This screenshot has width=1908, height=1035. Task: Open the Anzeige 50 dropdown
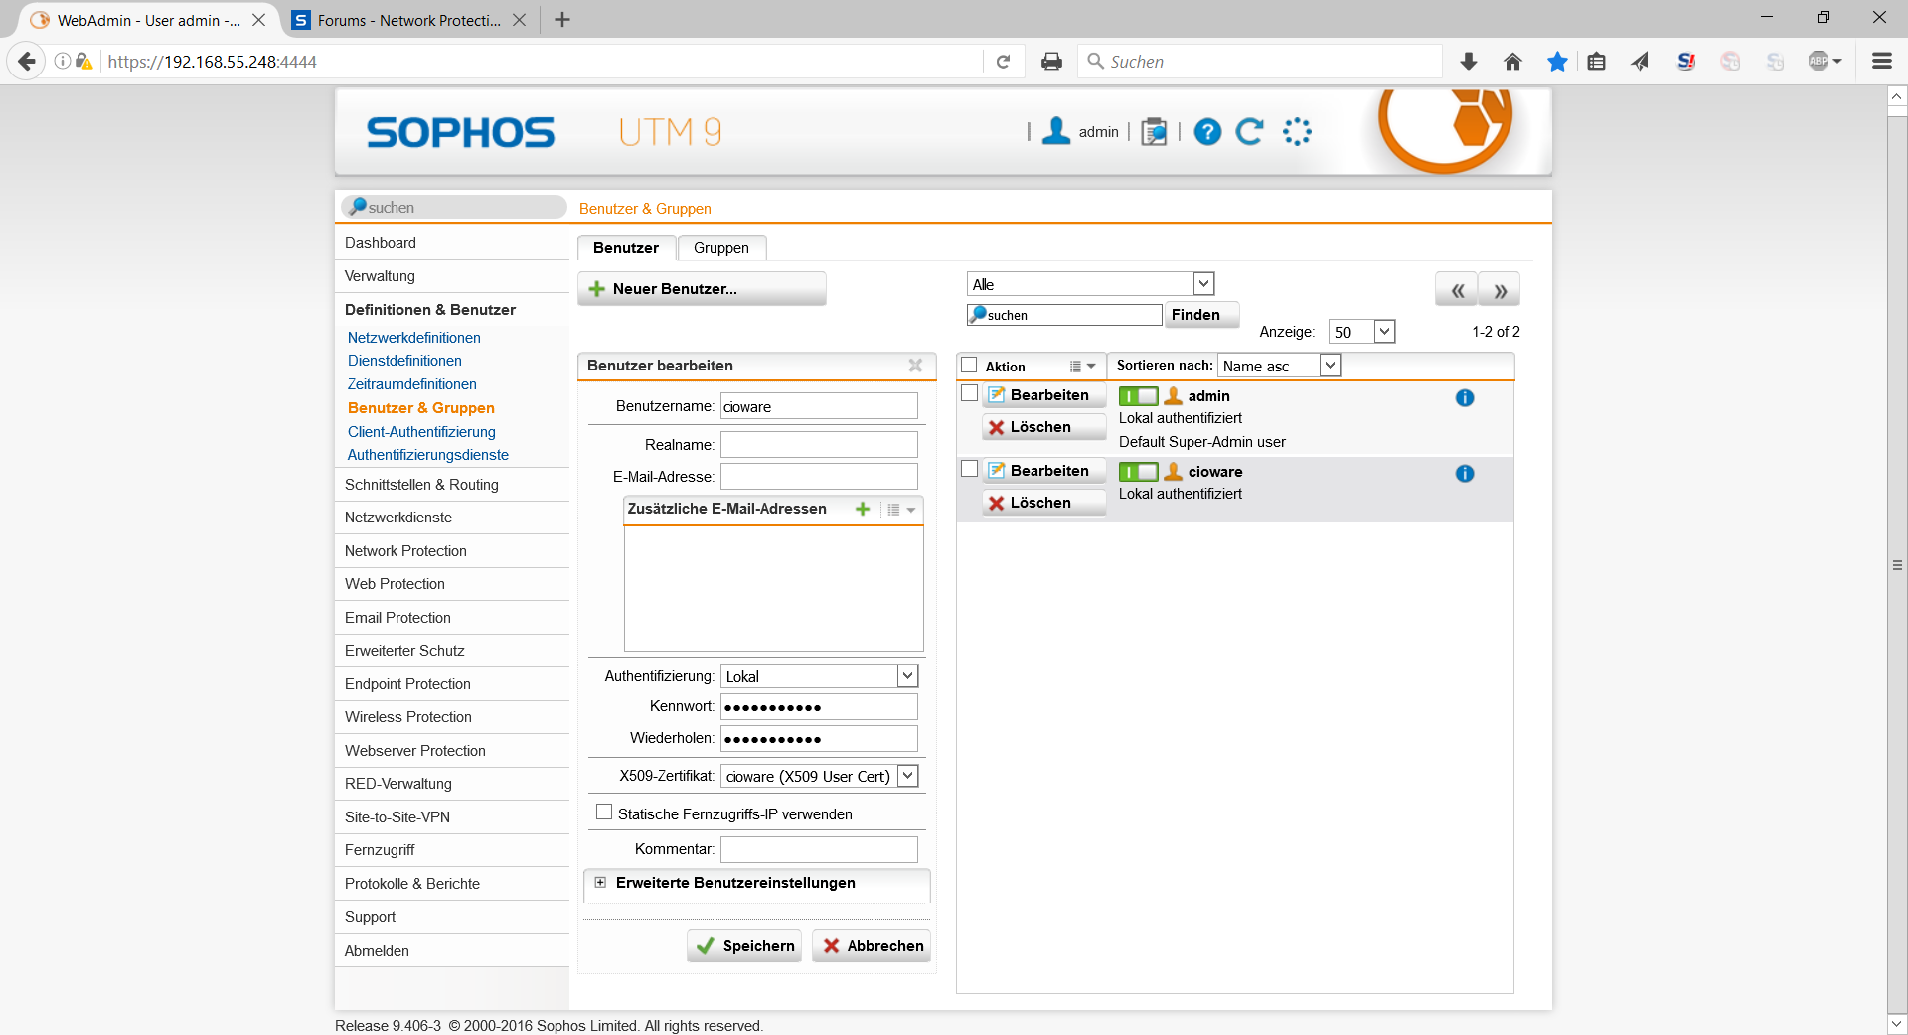(x=1361, y=332)
